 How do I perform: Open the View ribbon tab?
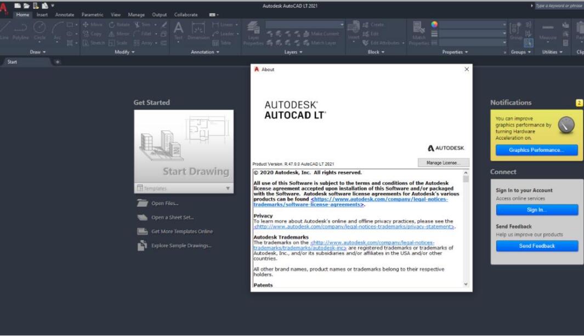tap(116, 14)
